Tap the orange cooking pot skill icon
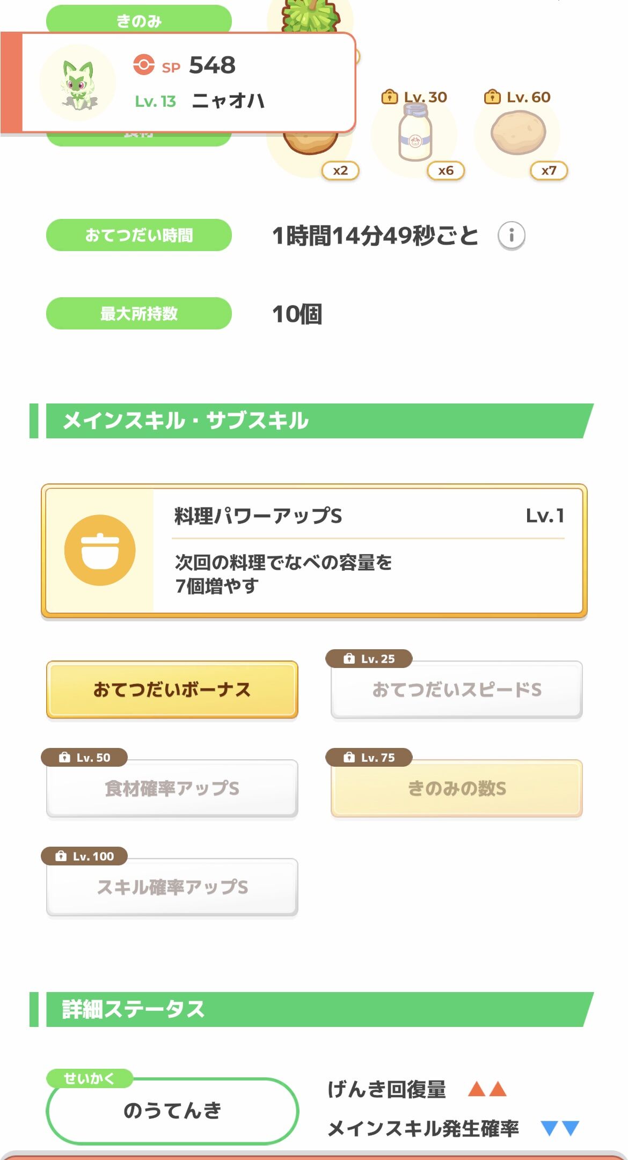 (100, 550)
